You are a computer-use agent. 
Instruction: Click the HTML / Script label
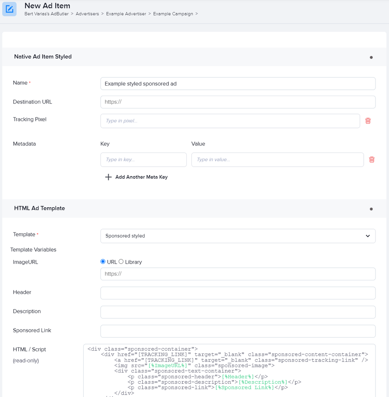30,350
